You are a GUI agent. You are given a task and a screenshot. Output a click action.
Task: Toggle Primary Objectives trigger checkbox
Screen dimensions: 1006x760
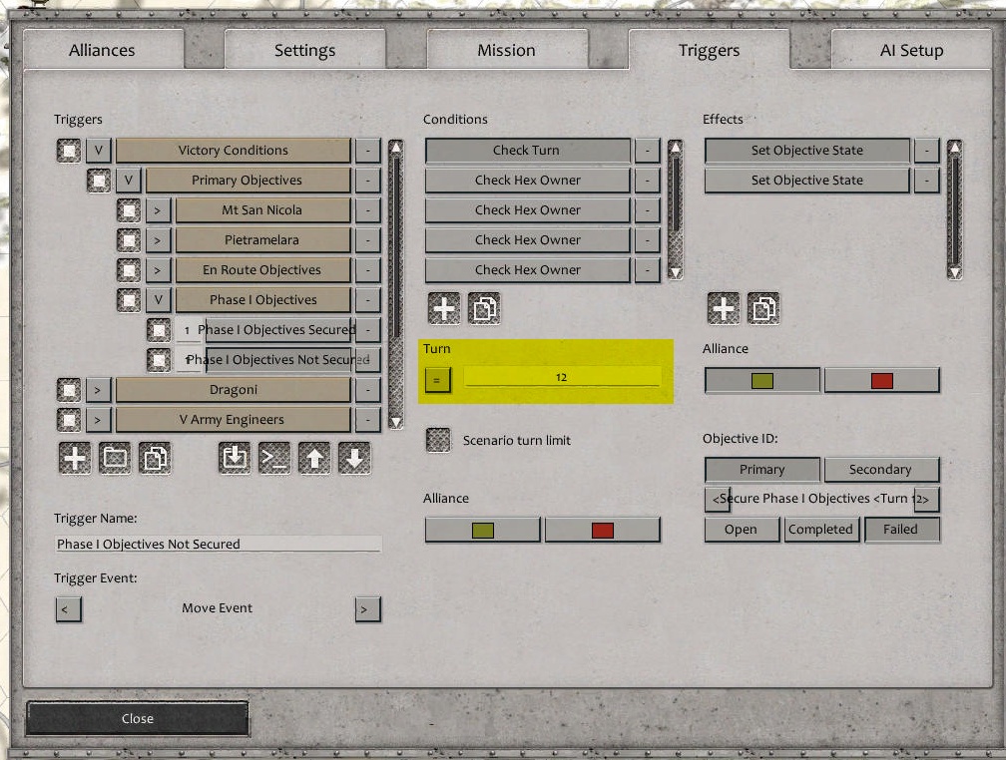99,181
